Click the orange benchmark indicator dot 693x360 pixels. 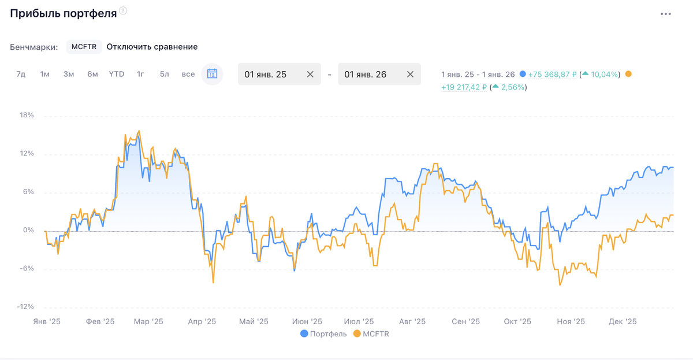(x=628, y=74)
